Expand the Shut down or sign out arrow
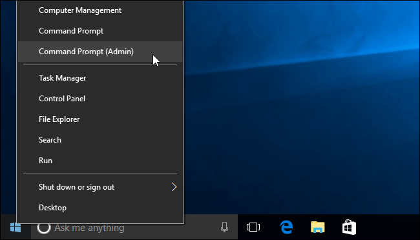 click(x=174, y=186)
